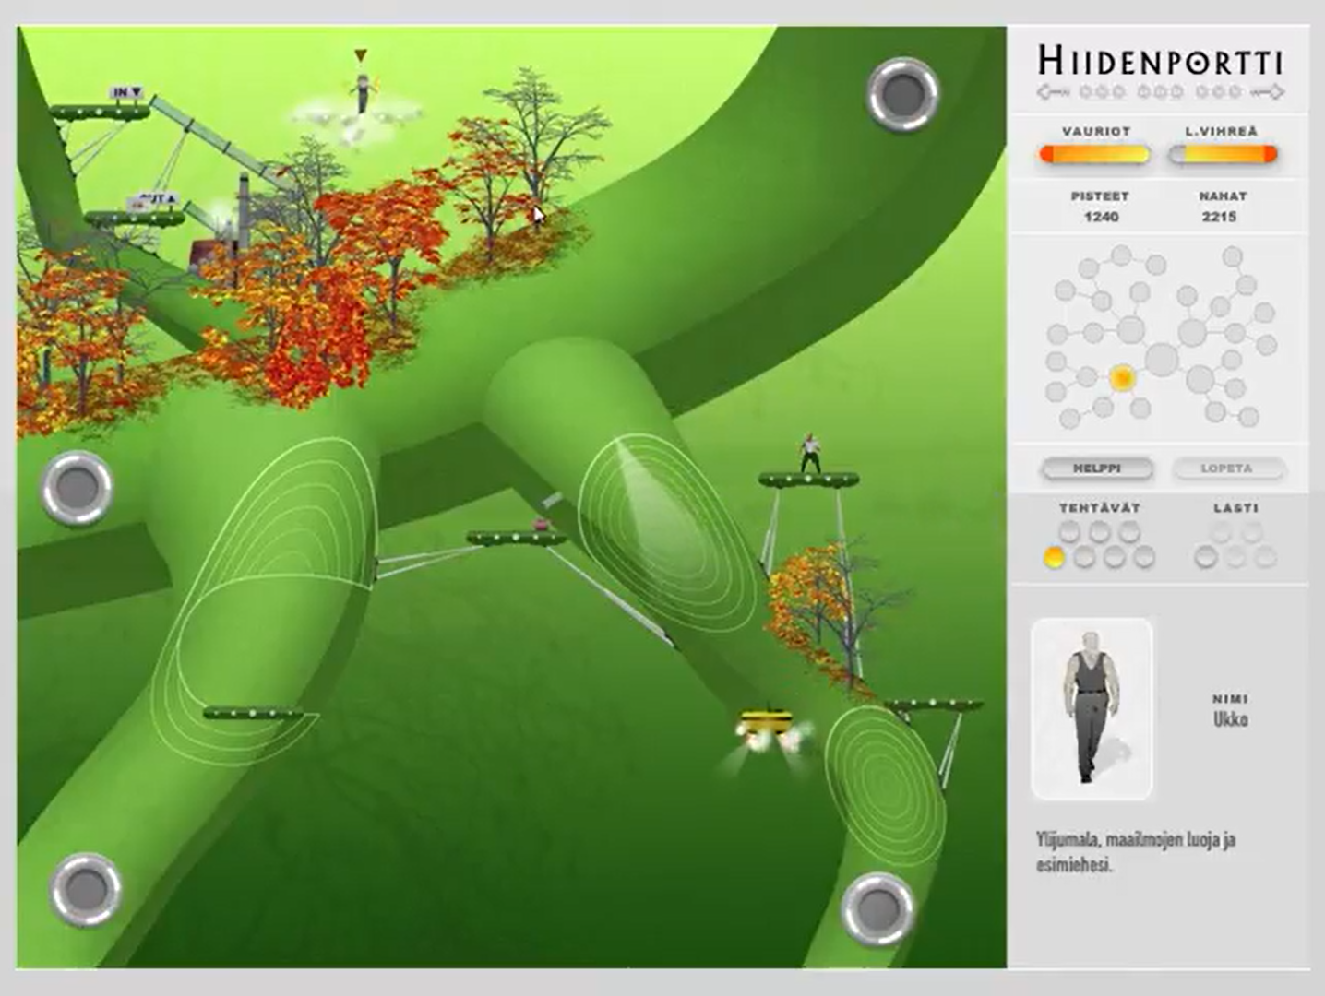Viewport: 1325px width, 996px height.
Task: Select the yellow hovering ship
Action: coord(768,725)
